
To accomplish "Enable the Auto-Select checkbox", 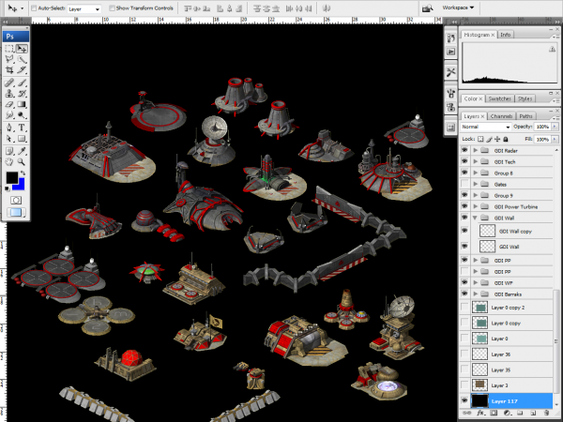I will (x=34, y=8).
